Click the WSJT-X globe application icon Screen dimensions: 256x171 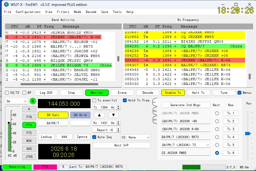(x=6, y=5)
